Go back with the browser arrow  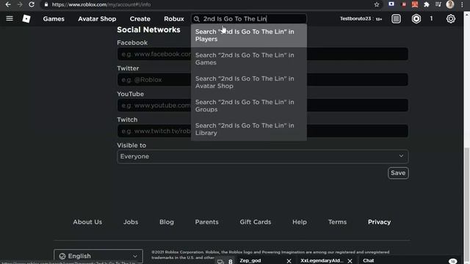(8, 4)
